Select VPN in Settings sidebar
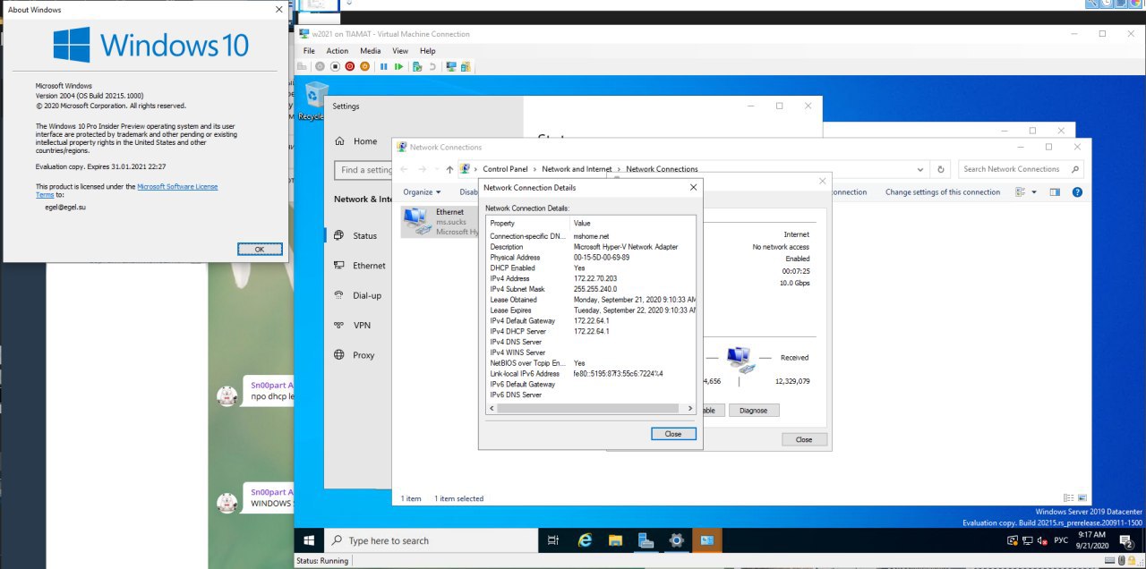 359,326
